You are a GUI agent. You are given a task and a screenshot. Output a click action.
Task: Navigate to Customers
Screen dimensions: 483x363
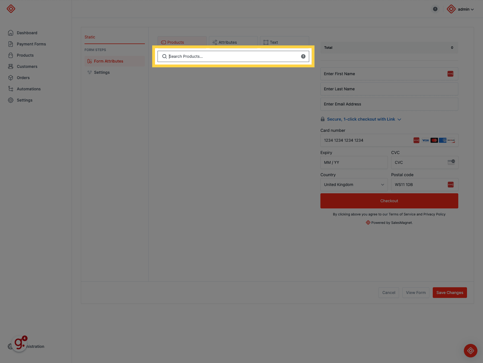click(x=27, y=66)
